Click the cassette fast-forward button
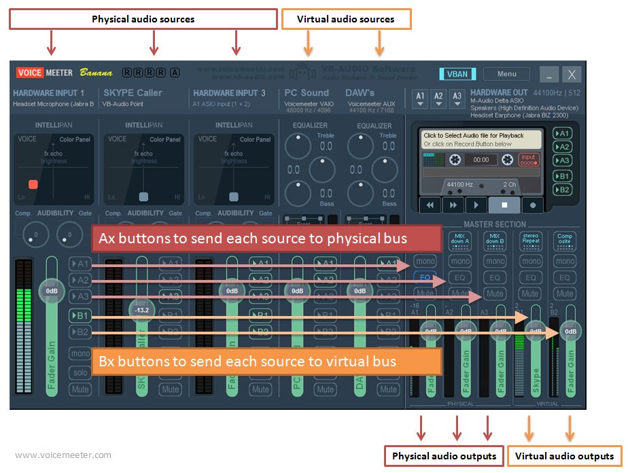This screenshot has height=473, width=628. coord(453,205)
